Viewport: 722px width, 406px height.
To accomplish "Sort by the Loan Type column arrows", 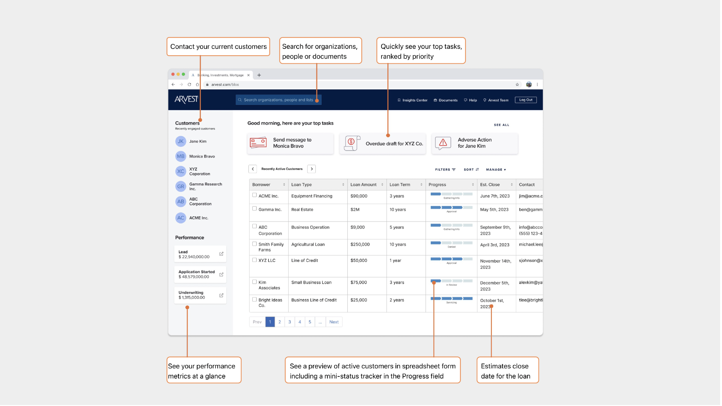I will point(343,185).
